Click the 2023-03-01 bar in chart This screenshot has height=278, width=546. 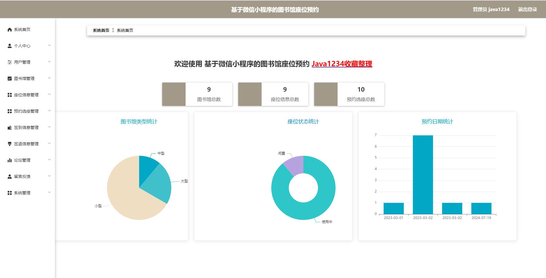click(x=394, y=208)
